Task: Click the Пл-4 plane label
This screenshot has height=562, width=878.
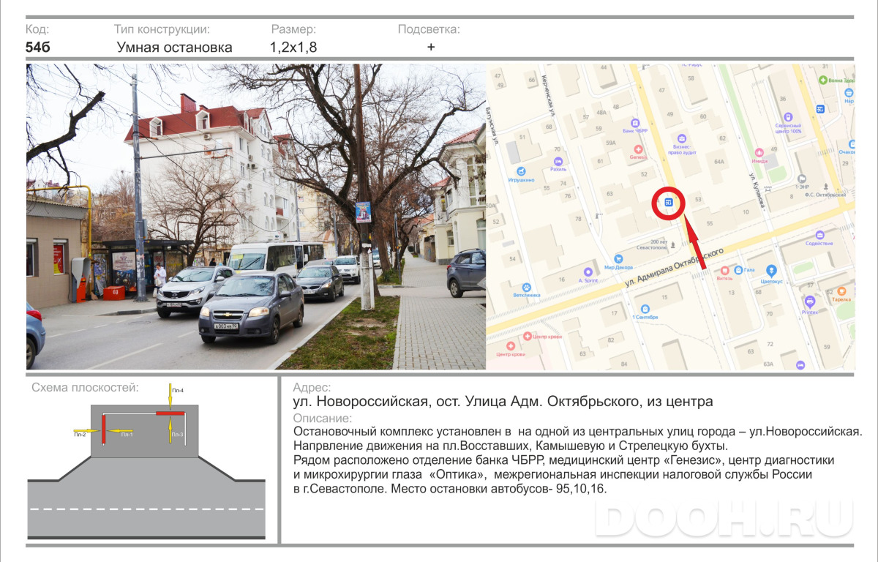Action: coord(178,391)
